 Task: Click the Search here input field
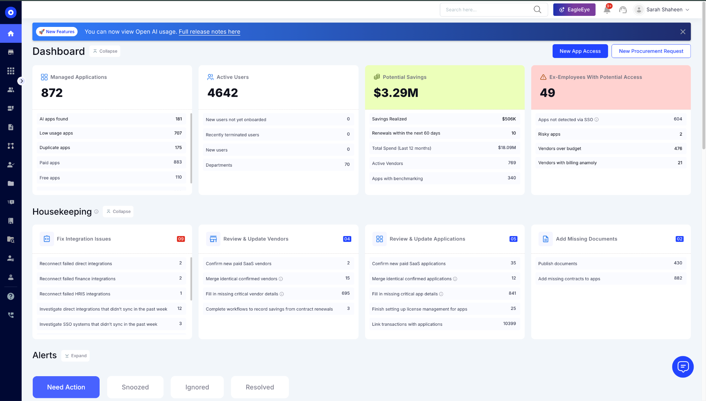[487, 10]
